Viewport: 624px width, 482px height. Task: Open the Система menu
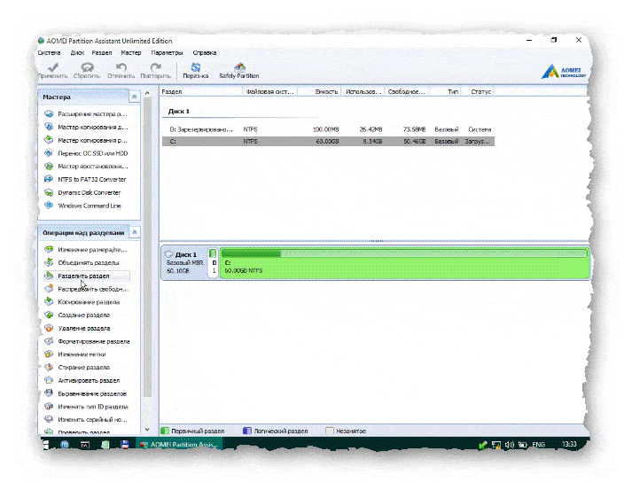coord(49,53)
